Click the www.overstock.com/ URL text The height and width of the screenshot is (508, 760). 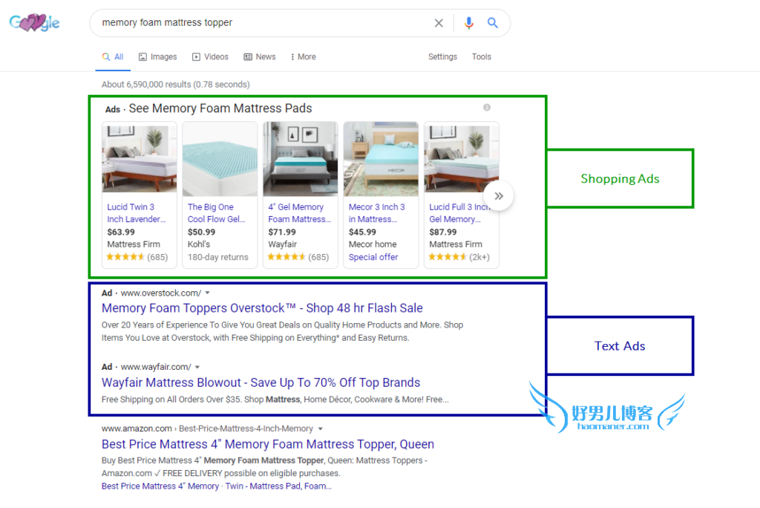point(161,293)
